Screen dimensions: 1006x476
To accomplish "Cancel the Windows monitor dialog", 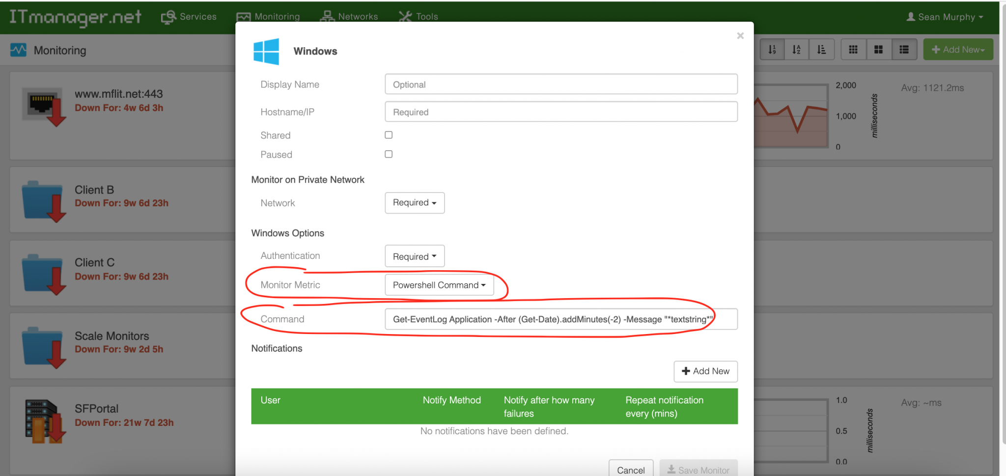I will tap(631, 470).
